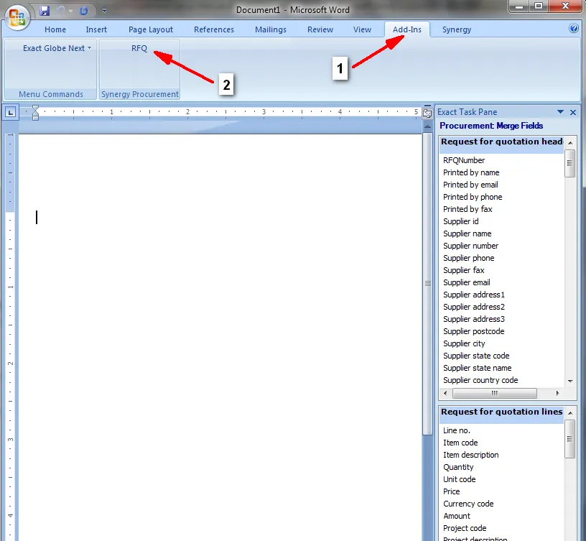Image resolution: width=586 pixels, height=541 pixels.
Task: Toggle the View Ruler icon above scrollbar
Action: (427, 112)
